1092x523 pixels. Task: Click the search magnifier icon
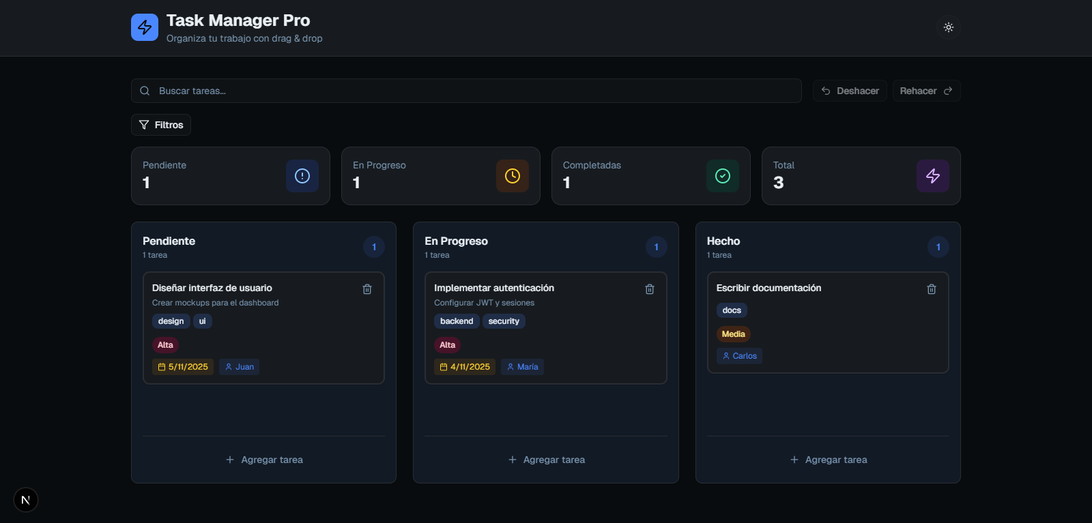[145, 91]
